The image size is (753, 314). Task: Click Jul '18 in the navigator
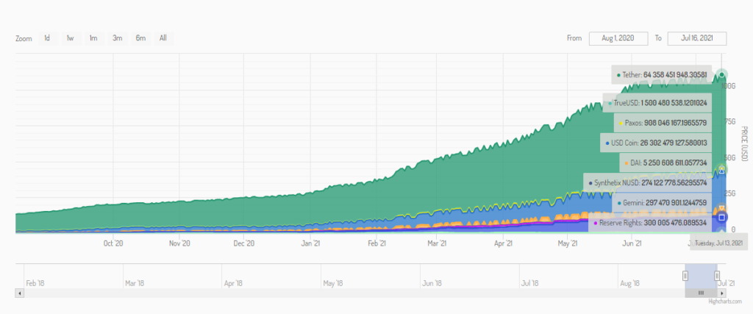[x=531, y=283]
